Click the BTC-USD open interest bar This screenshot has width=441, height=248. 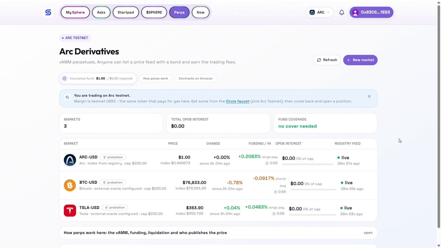pos(313,190)
